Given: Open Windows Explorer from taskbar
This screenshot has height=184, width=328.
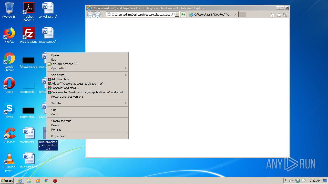Looking at the screenshot, I should point(29,181).
